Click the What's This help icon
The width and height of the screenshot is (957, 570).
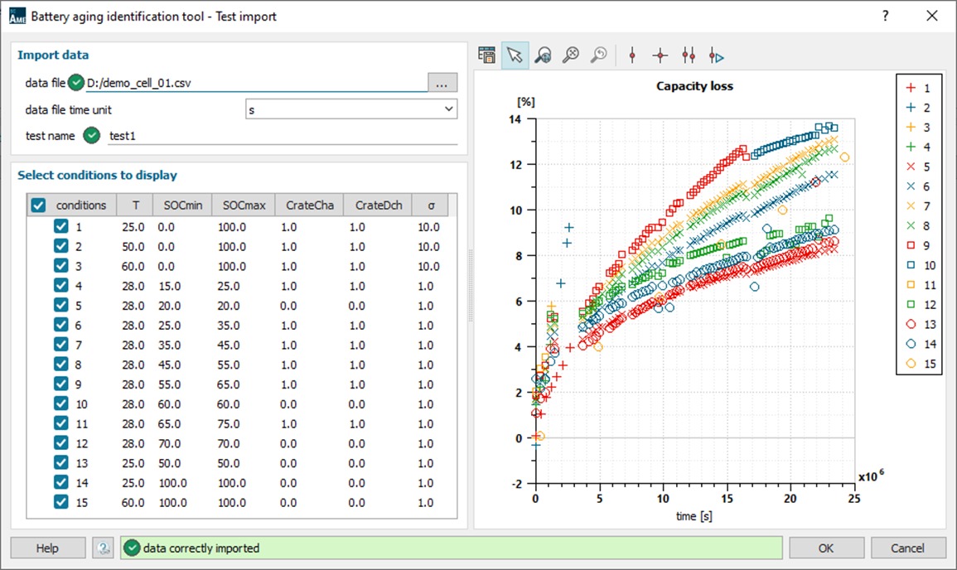(x=103, y=548)
